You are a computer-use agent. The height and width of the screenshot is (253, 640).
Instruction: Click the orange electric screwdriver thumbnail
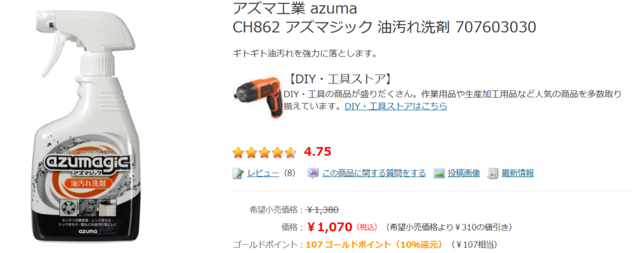coord(257,95)
